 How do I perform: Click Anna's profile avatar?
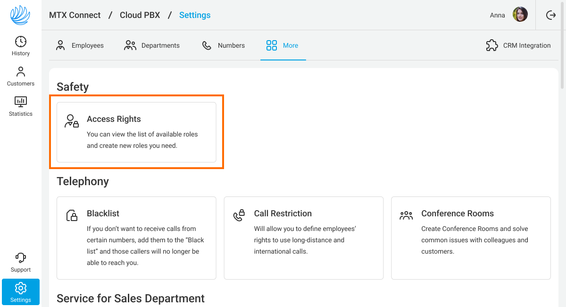point(520,15)
